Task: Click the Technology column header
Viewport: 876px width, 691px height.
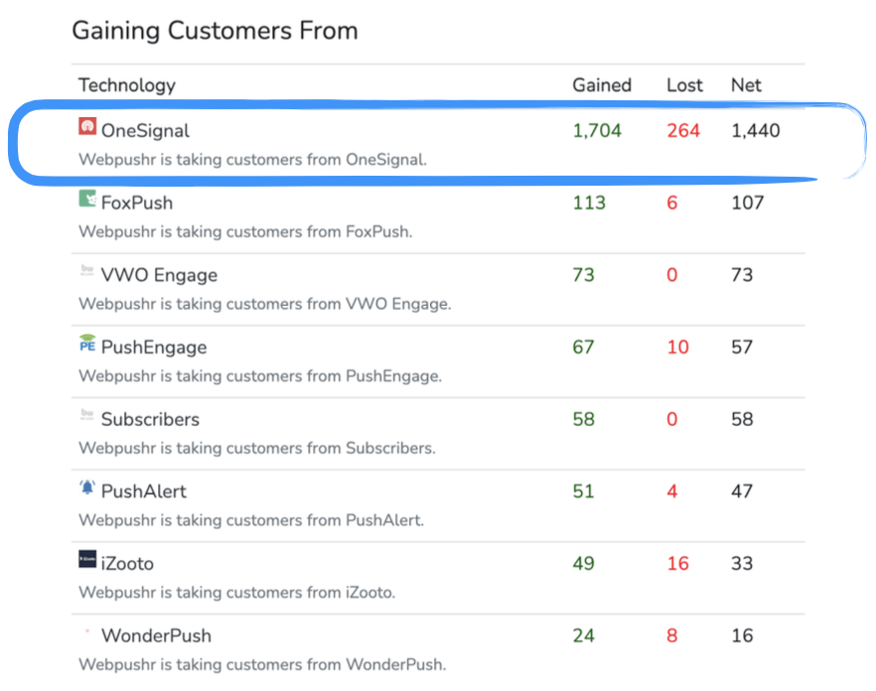Action: coord(127,85)
